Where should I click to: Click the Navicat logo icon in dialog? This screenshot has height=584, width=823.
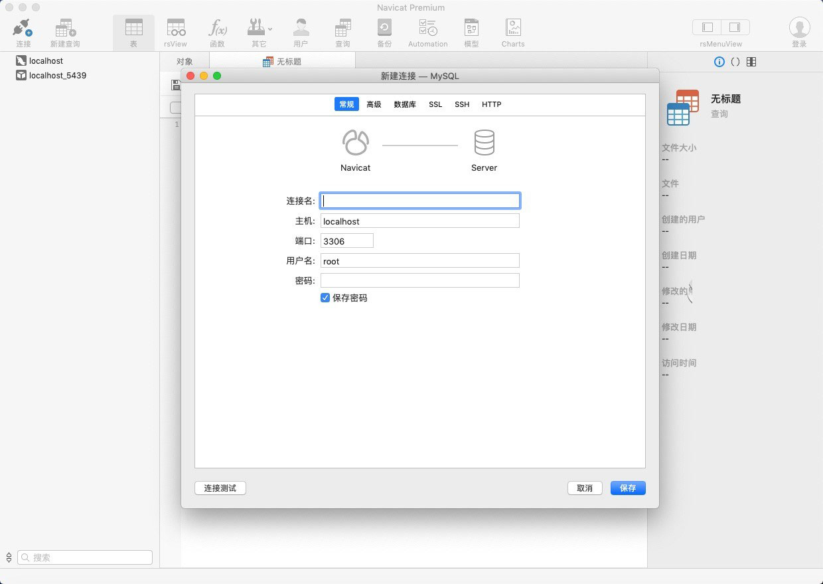(355, 142)
